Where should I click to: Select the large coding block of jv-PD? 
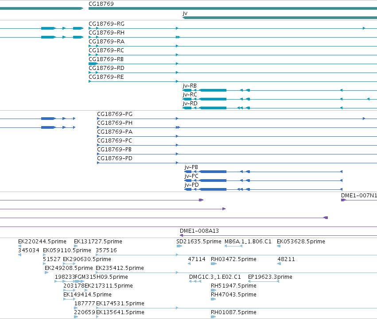pyautogui.click(x=213, y=189)
